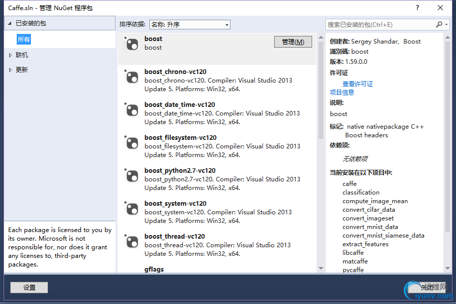The image size is (456, 304).
Task: Click the convert_imageset project entry
Action: (x=368, y=218)
